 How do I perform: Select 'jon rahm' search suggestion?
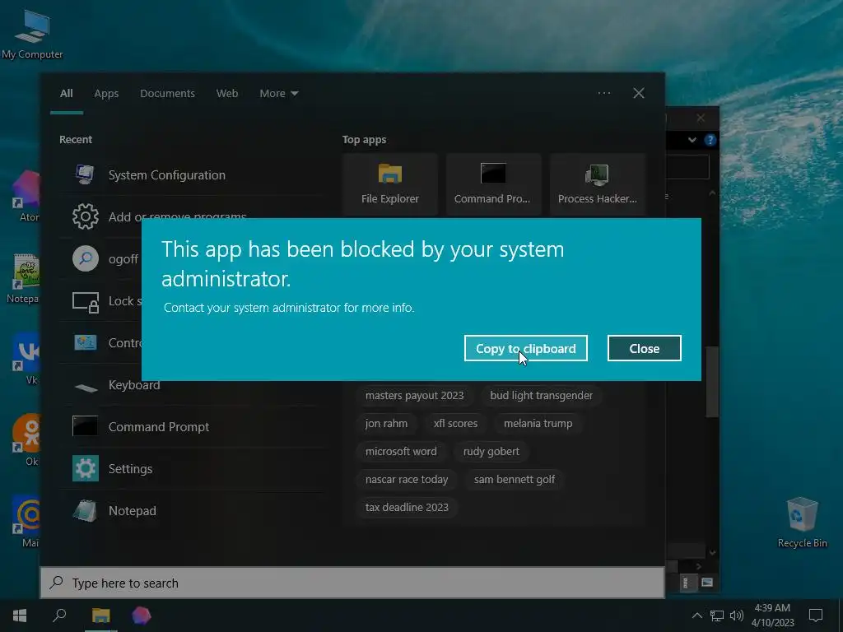pos(386,423)
